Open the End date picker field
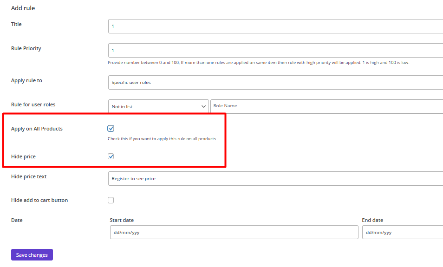The image size is (443, 267). 403,232
